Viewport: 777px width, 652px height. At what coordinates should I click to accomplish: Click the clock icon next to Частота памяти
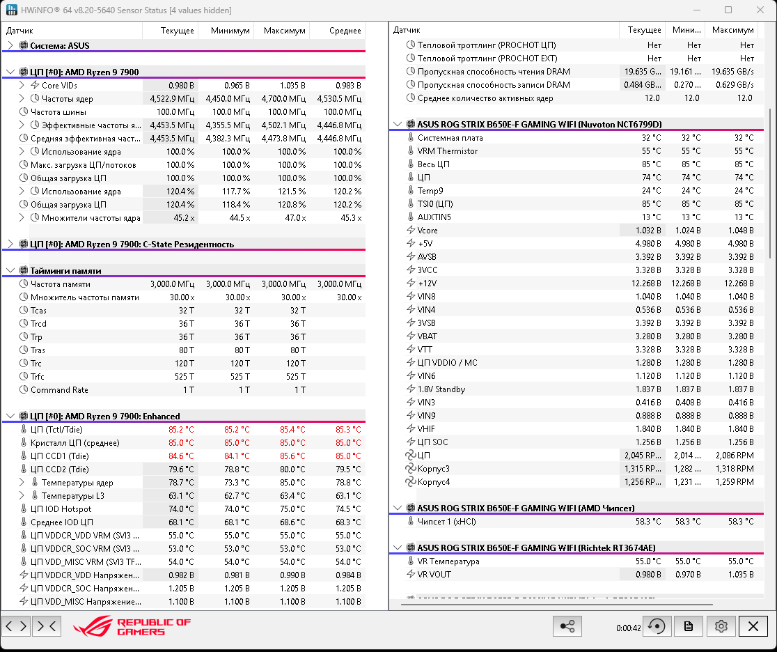[23, 284]
